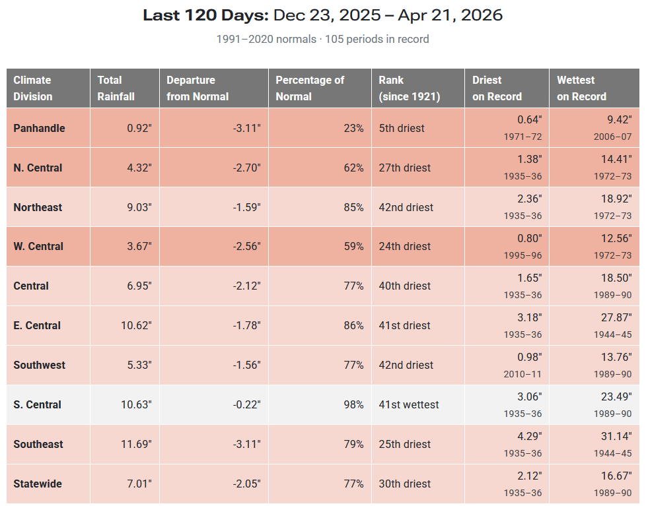
Task: Click the Driest on Record header
Action: [x=497, y=88]
